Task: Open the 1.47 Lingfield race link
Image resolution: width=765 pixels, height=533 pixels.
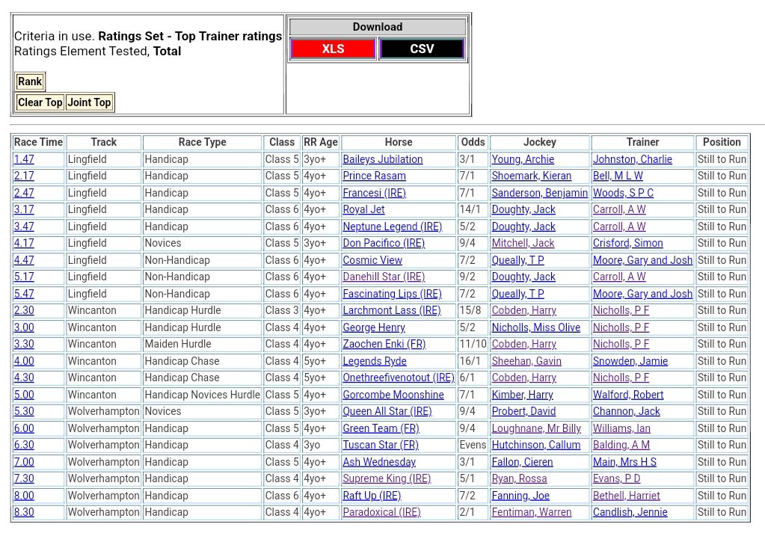Action: (24, 159)
